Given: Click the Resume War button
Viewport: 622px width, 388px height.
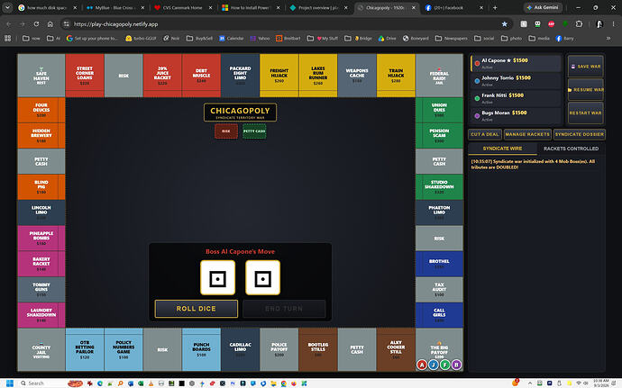Looking at the screenshot, I should click(586, 90).
